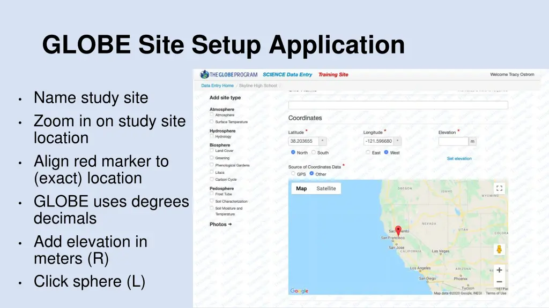Check Soil Moisture and Temperature checkbox
This screenshot has width=549, height=308.
tap(211, 208)
